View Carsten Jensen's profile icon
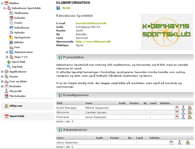 pos(183,112)
